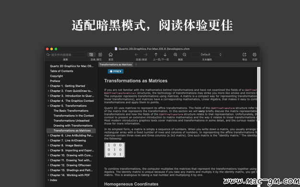Expand Chapter 1. Getting Started
This screenshot has height=187, width=300.
point(48,86)
